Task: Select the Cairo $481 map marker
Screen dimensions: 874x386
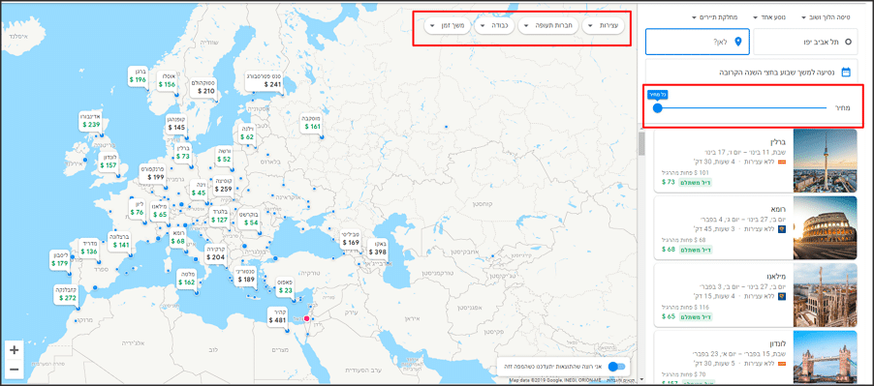Action: pyautogui.click(x=277, y=316)
